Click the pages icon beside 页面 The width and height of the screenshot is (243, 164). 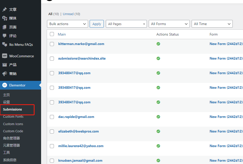(x=5, y=27)
